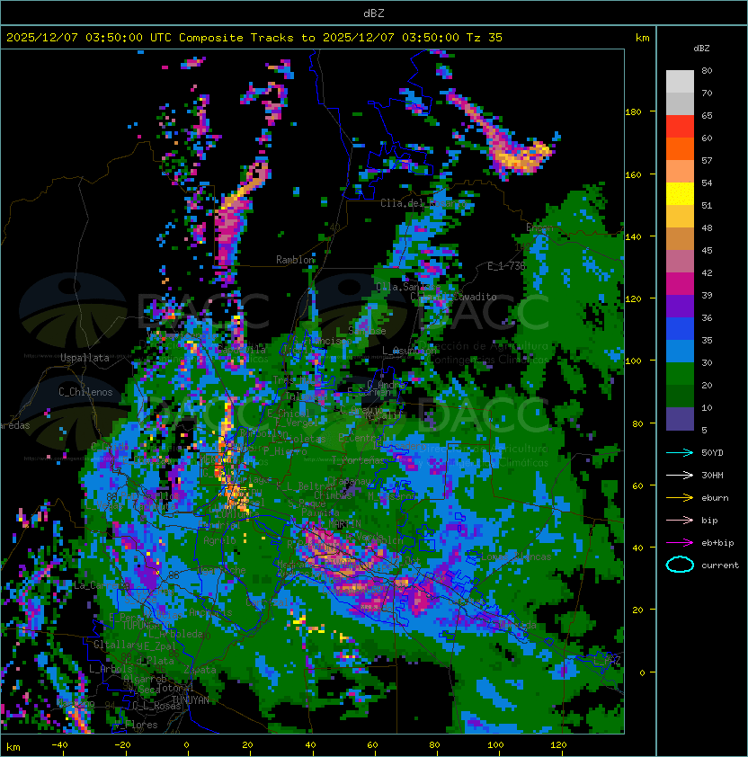Click the P_Hierro place label

pyautogui.click(x=285, y=451)
